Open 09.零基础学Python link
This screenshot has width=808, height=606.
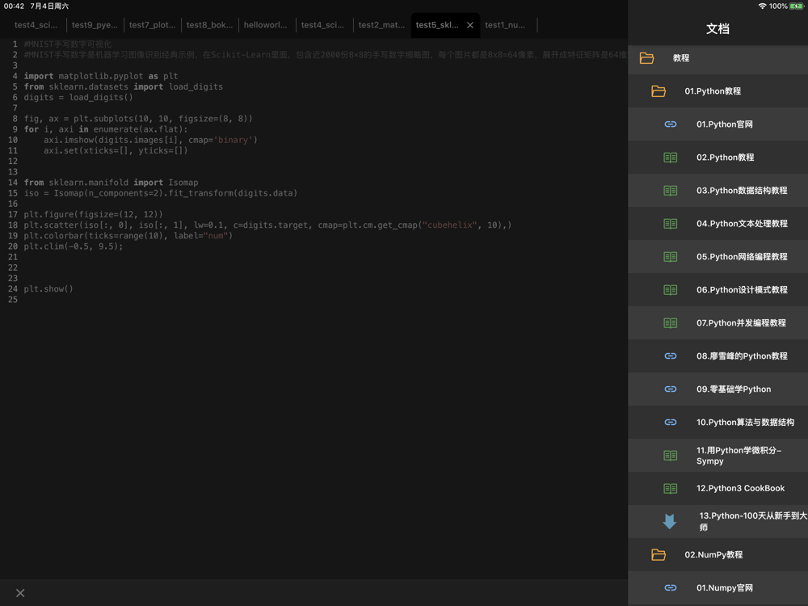[x=733, y=389]
